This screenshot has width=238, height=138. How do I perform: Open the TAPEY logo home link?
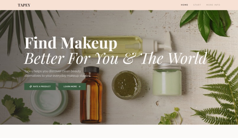pos(24,5)
